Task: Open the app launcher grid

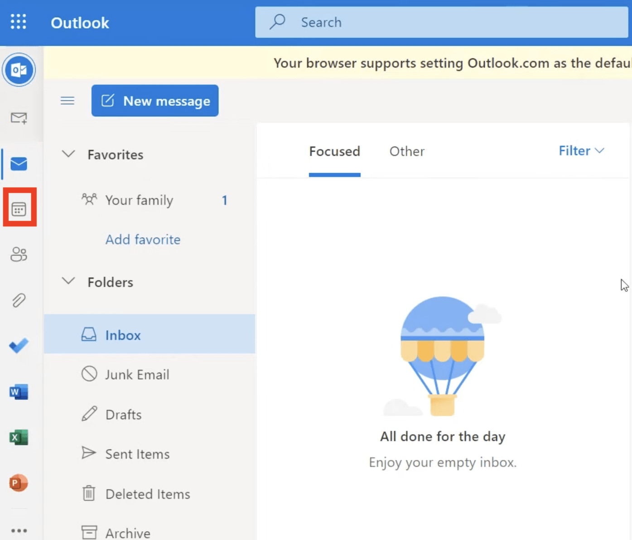Action: (19, 22)
